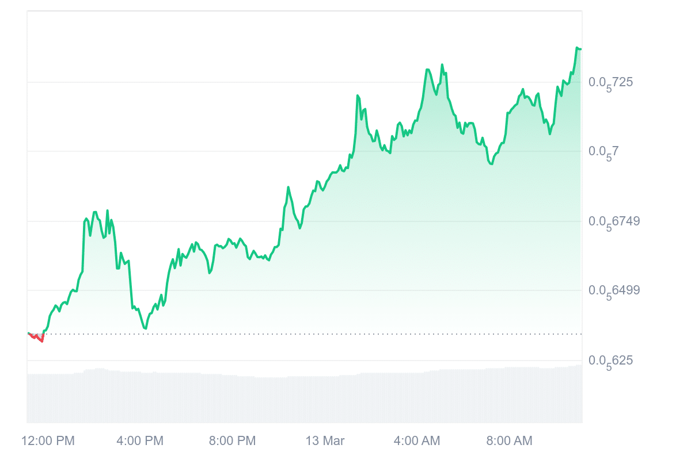Click the price peak near 4:00 AM
691x460 pixels.
(x=427, y=70)
